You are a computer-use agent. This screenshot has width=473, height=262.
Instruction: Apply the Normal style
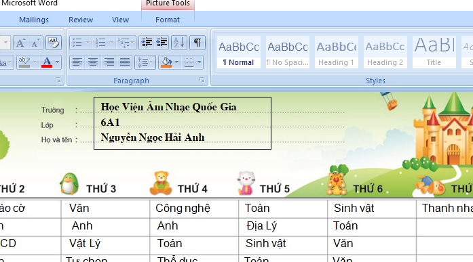point(239,52)
